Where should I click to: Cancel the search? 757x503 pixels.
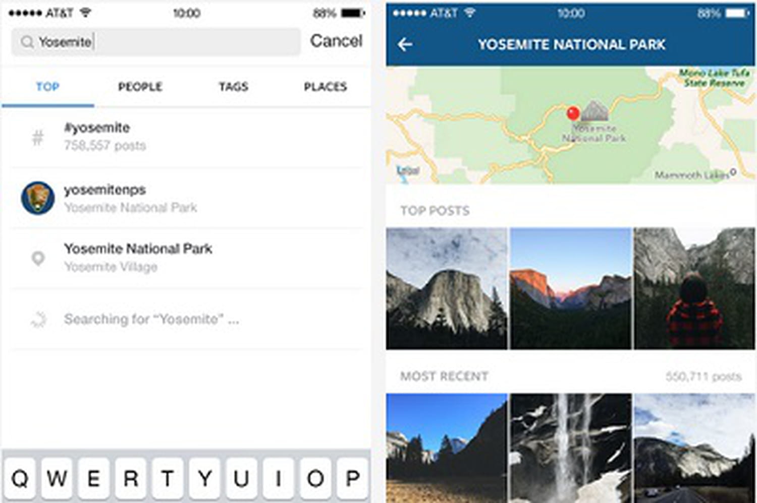[x=336, y=41]
